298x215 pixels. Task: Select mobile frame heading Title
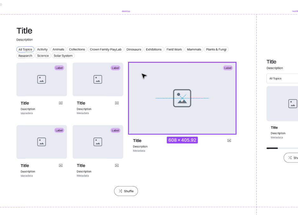271,62
